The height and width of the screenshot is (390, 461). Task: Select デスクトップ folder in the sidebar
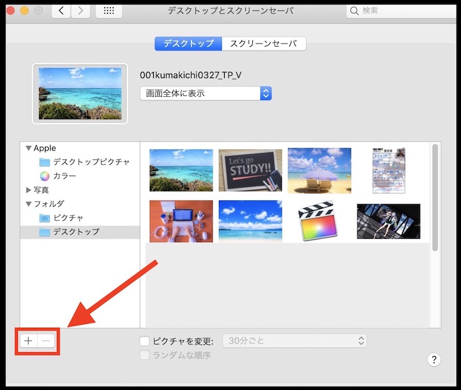[80, 232]
